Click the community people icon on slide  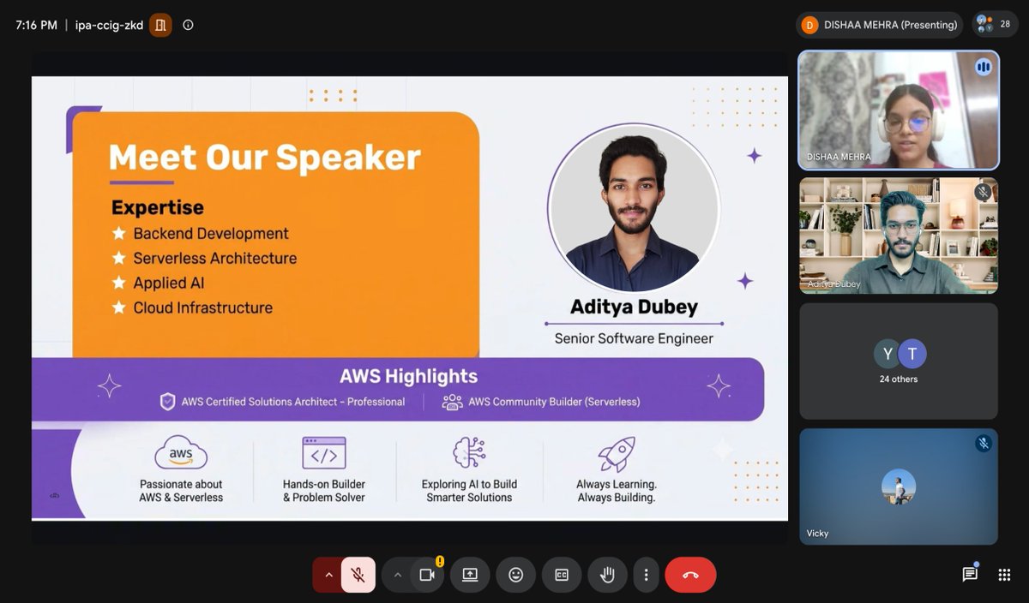coord(452,402)
